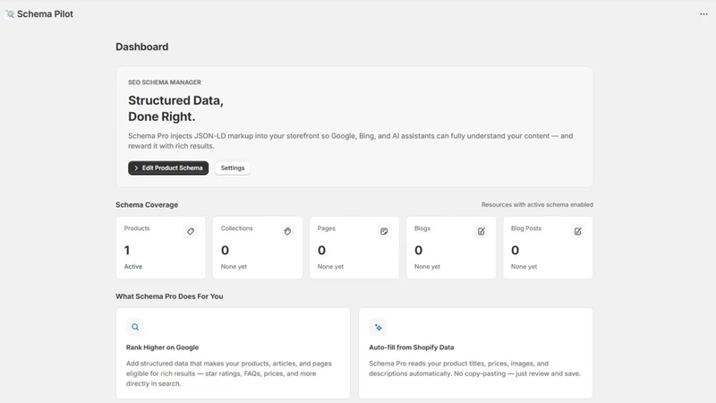
Task: Click the Auto-fill from Shopify Data title
Action: tap(412, 347)
